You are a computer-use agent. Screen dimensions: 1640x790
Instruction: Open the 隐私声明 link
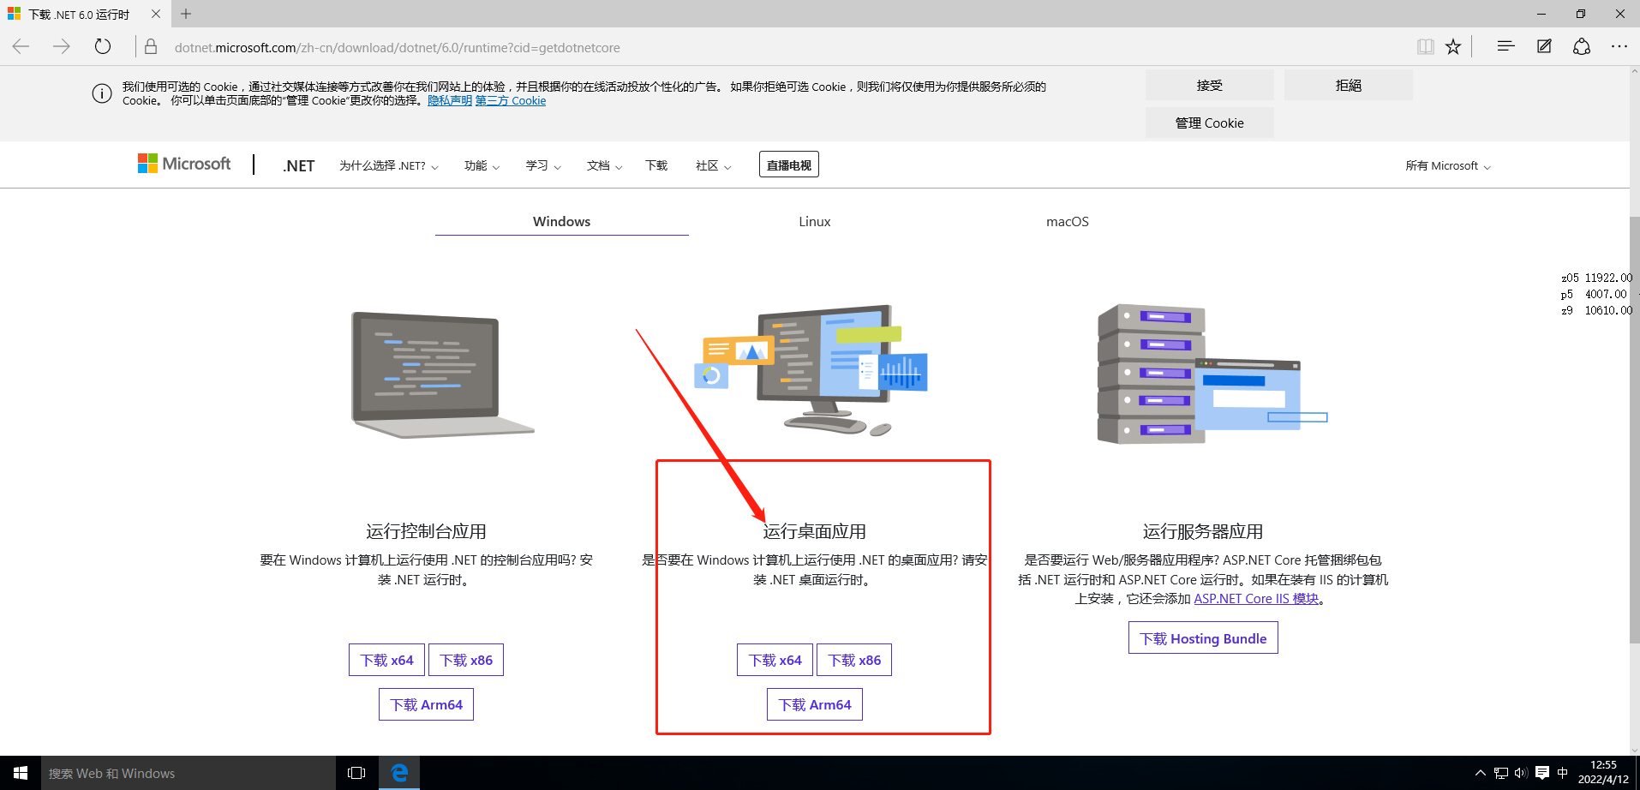coord(450,100)
